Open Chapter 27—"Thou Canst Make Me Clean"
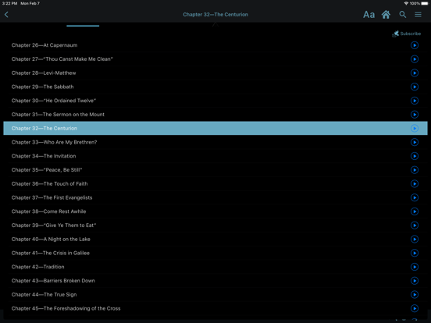The height and width of the screenshot is (323, 431). click(x=62, y=59)
